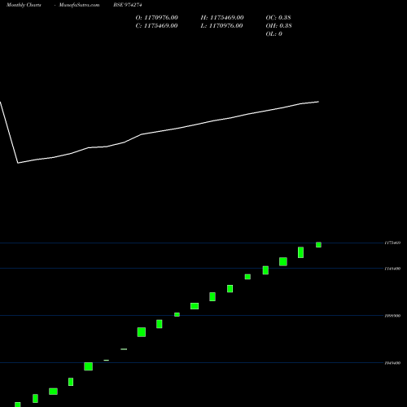
Task: Click the 1145400 price axis label
Action: [392, 269]
